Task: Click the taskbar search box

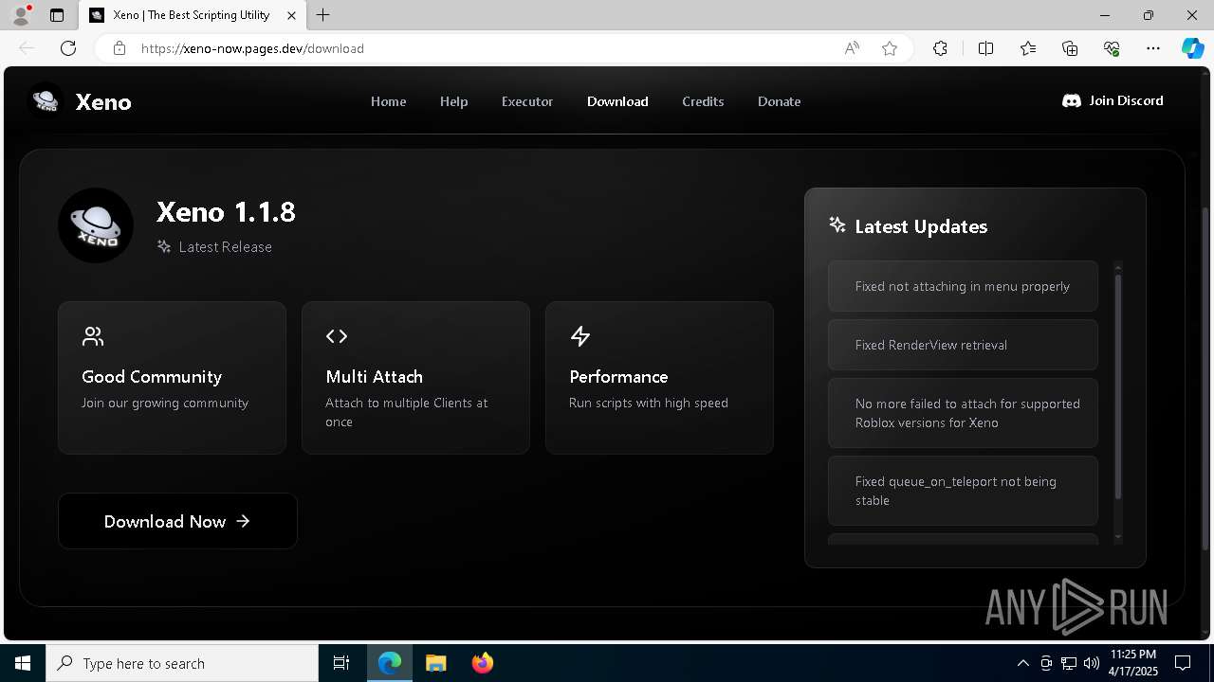Action: (x=182, y=663)
